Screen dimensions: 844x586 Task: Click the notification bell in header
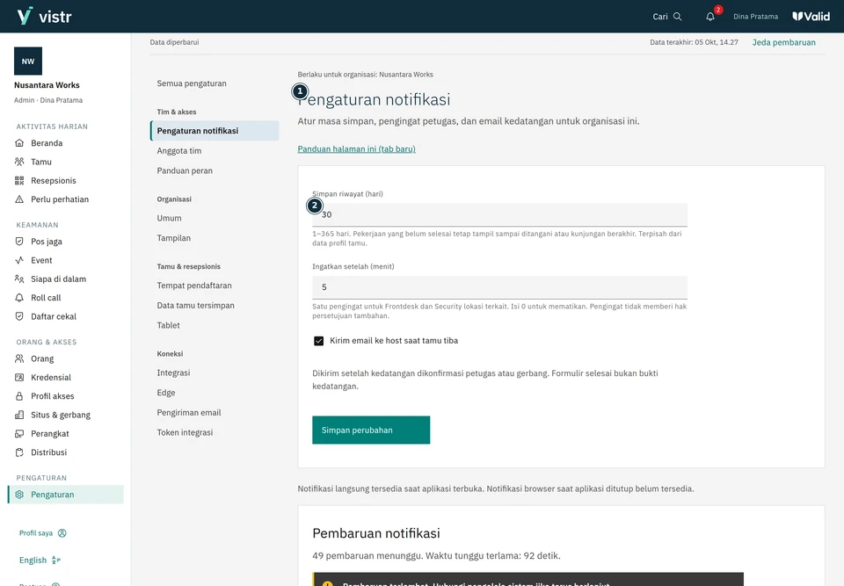point(710,17)
